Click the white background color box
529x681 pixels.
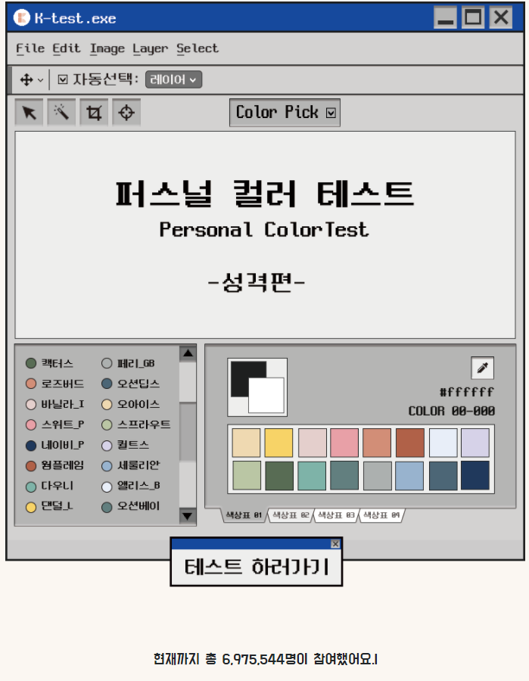tap(266, 395)
